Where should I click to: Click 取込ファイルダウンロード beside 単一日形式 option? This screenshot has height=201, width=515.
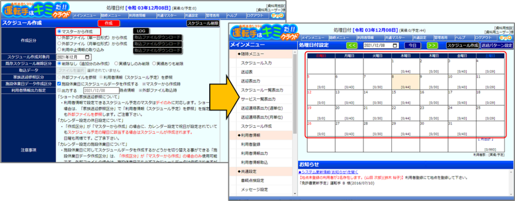pyautogui.click(x=157, y=37)
